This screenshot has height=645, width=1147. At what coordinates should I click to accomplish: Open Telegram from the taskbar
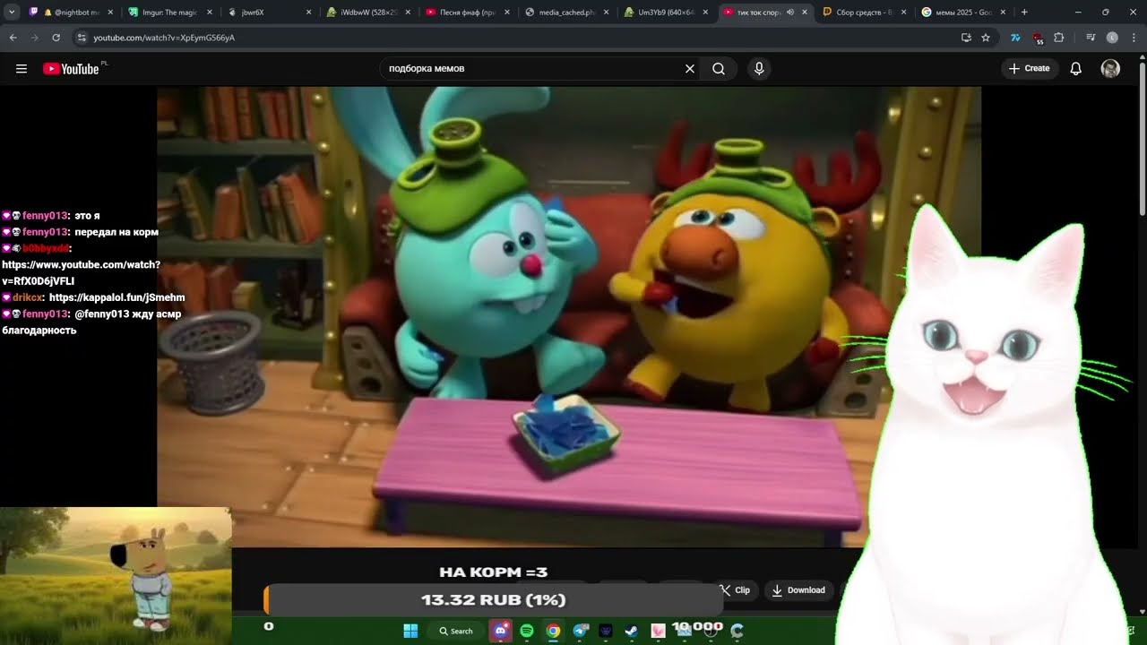pyautogui.click(x=580, y=631)
